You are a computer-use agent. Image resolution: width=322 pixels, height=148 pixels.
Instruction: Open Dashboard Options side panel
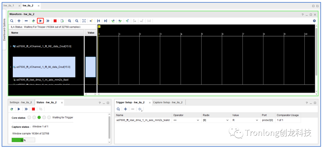click(4, 30)
